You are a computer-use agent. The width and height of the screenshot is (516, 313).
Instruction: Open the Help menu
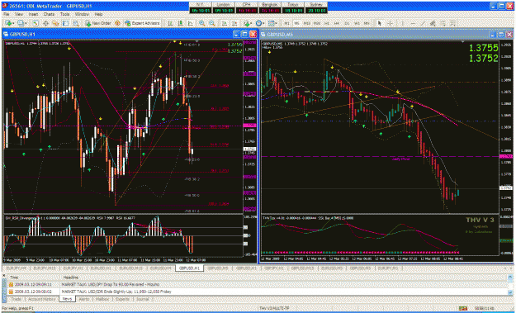(x=98, y=15)
